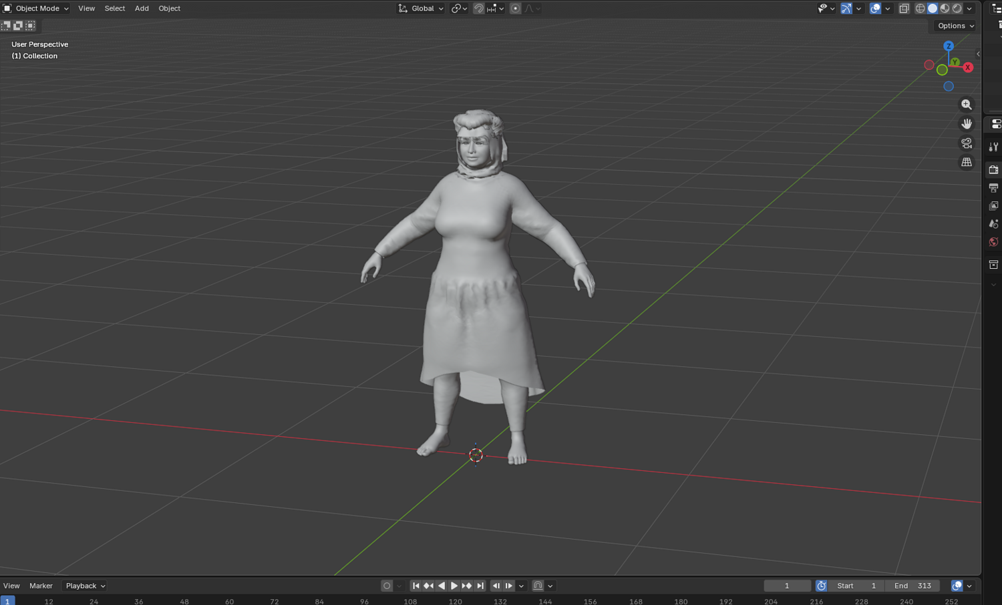Open Global transform orientation dropdown

pos(421,9)
